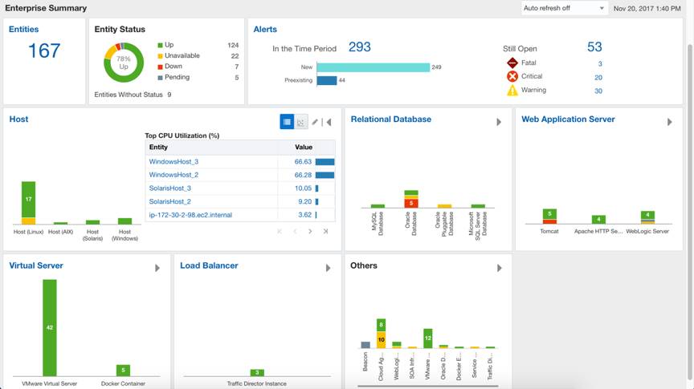
Task: Expand the Others panel
Action: click(x=500, y=268)
